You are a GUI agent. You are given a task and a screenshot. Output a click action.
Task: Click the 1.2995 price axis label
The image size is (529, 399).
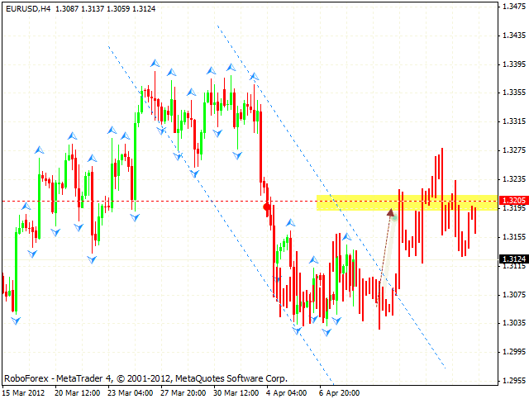[x=514, y=352]
